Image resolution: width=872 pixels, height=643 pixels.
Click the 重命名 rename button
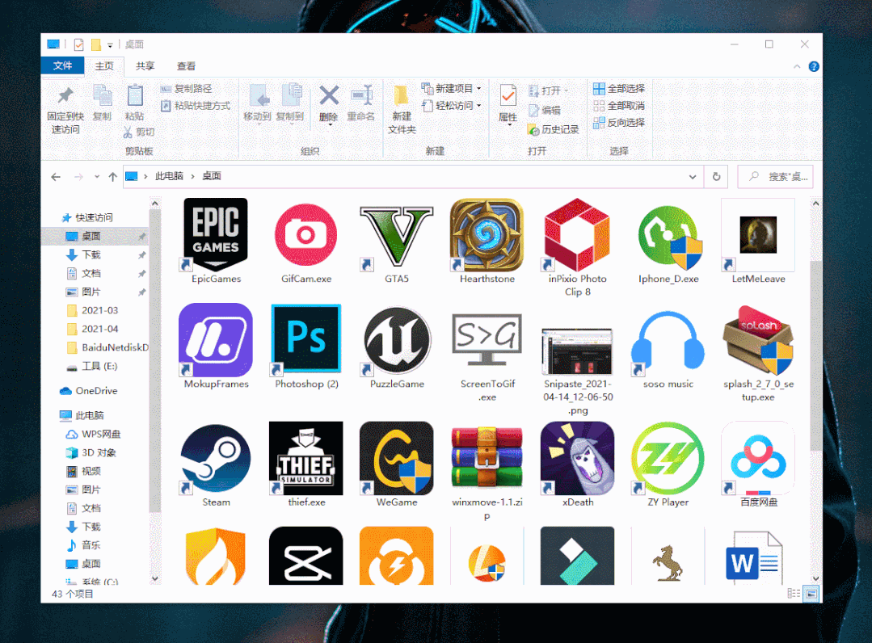[x=361, y=104]
